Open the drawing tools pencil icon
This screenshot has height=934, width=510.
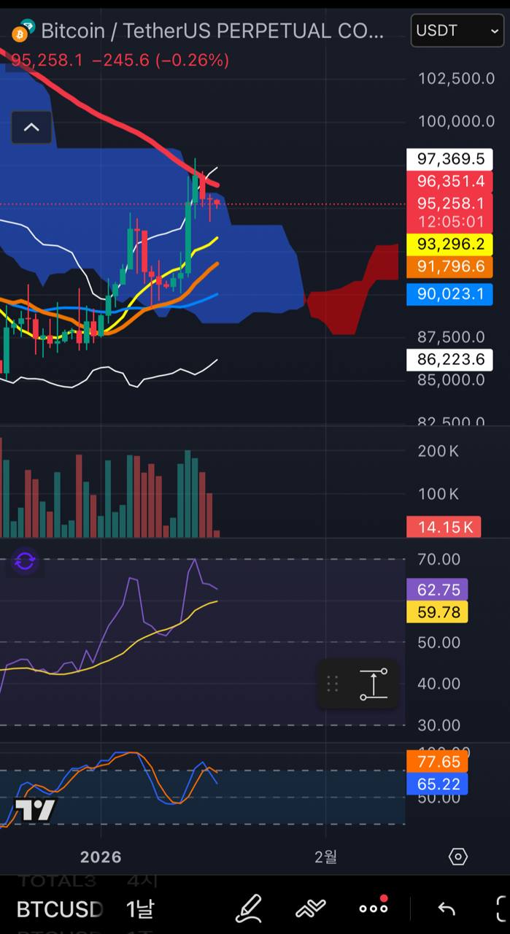(x=249, y=908)
